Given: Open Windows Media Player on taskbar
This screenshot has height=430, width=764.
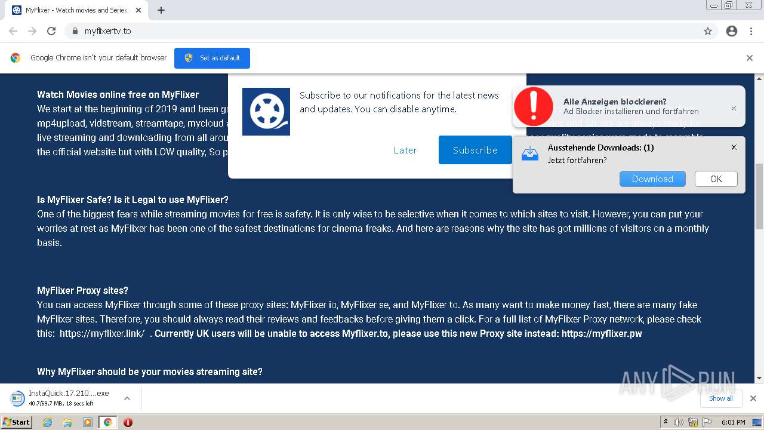Looking at the screenshot, I should click(x=88, y=422).
